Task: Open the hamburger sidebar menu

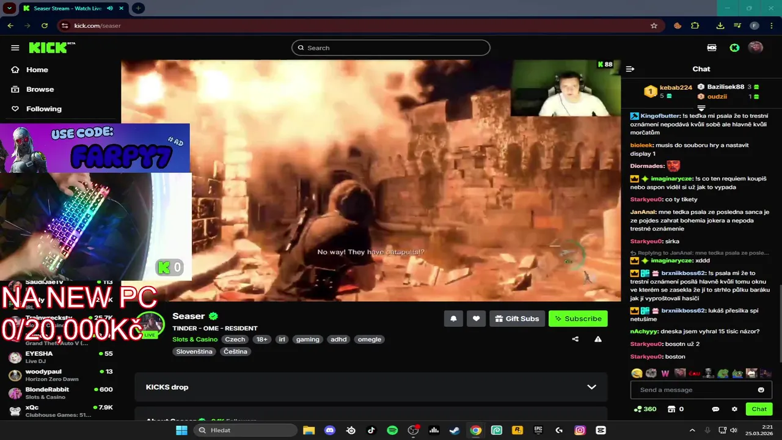Action: [x=15, y=48]
